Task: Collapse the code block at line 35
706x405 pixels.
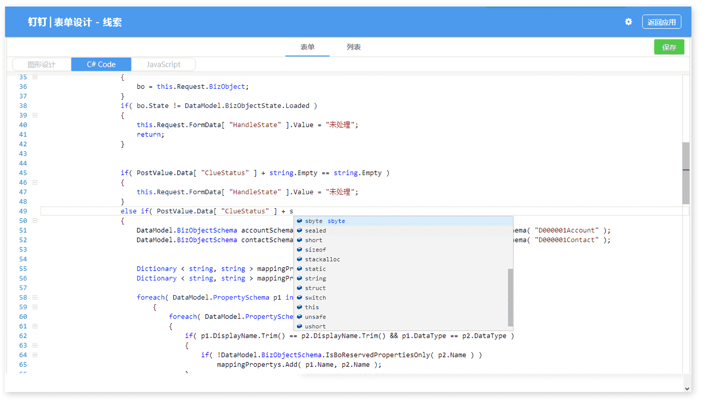Action: point(35,77)
